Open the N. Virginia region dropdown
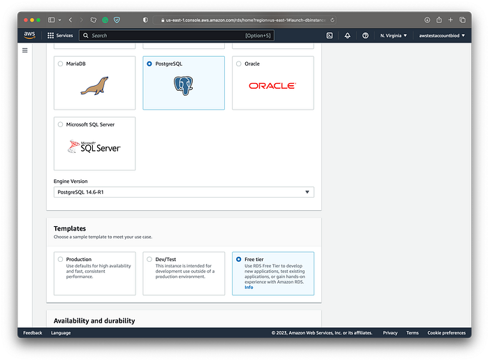Image resolution: width=489 pixels, height=361 pixels. tap(393, 36)
